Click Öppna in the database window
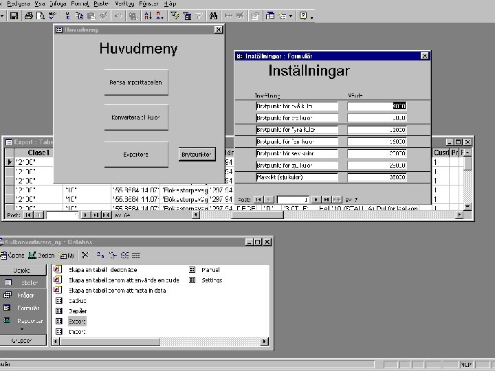495x371 pixels. click(12, 255)
